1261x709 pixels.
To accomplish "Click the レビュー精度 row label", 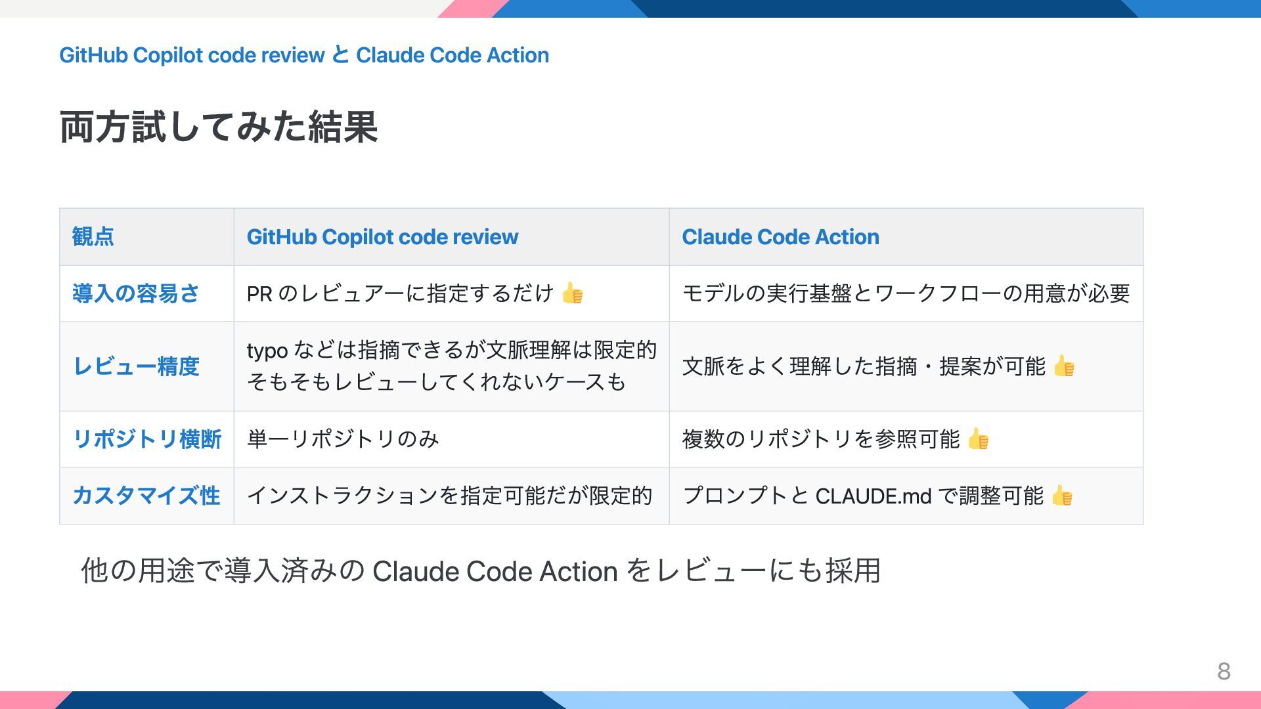I will (136, 366).
